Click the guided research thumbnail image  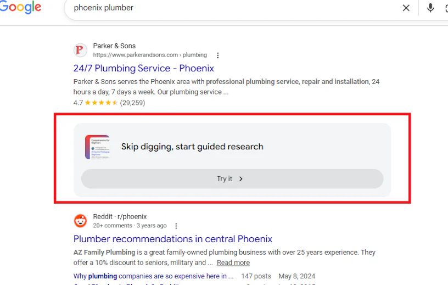click(97, 147)
